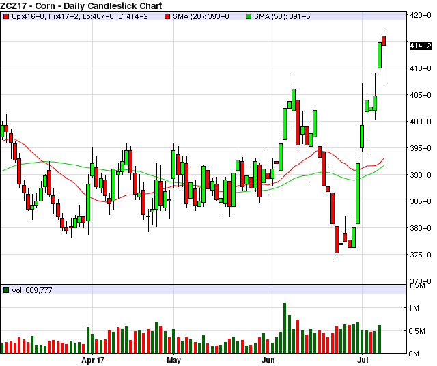The height and width of the screenshot is (366, 437).
Task: Click the 405-0 price axis label
Action: 421,95
